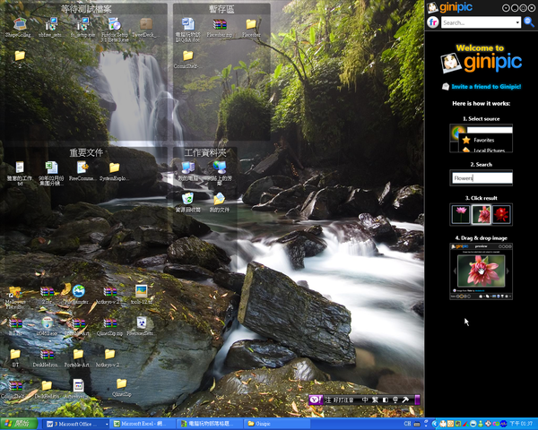Select the FirefoxSetup installer icon
Viewport: 538px width, 430px height.
click(x=114, y=25)
